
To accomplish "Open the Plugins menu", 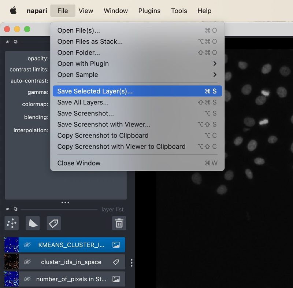I will [149, 11].
